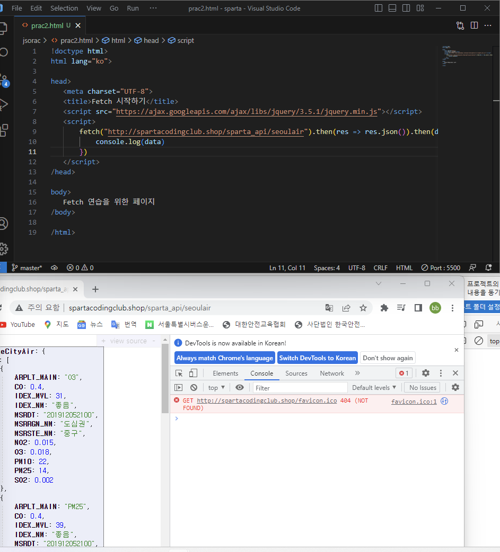Screen dimensions: 500x552
Task: Publish changes cloud icon in status bar
Action: pos(54,268)
